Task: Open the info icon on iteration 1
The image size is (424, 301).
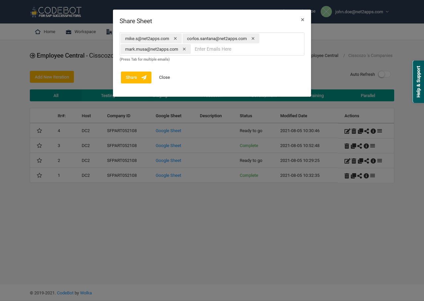Action: [366, 176]
